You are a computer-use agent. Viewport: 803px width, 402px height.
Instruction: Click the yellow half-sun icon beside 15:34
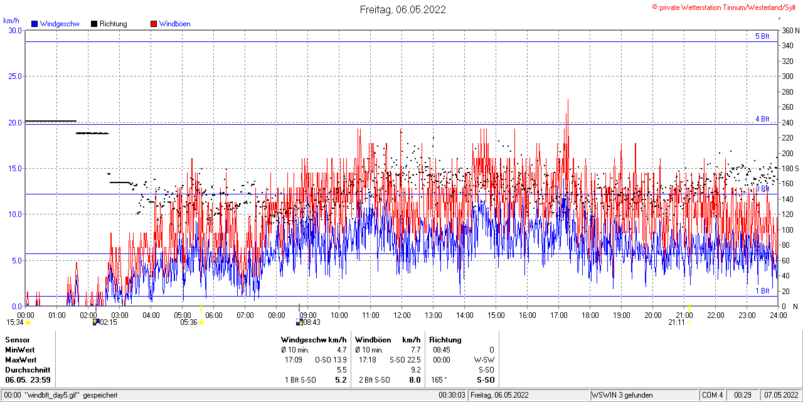pos(28,322)
